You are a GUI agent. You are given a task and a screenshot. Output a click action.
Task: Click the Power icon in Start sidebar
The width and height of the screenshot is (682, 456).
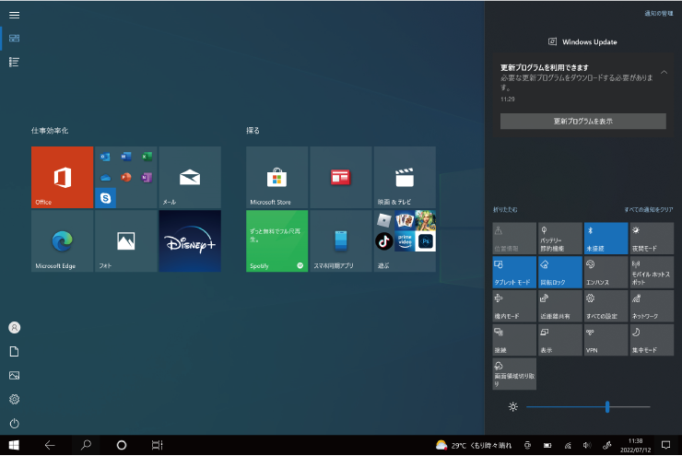point(15,424)
